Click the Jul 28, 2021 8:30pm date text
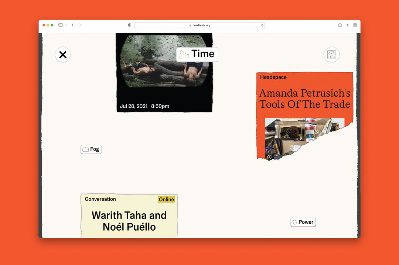Viewport: 399px width, 265px height. coord(144,106)
